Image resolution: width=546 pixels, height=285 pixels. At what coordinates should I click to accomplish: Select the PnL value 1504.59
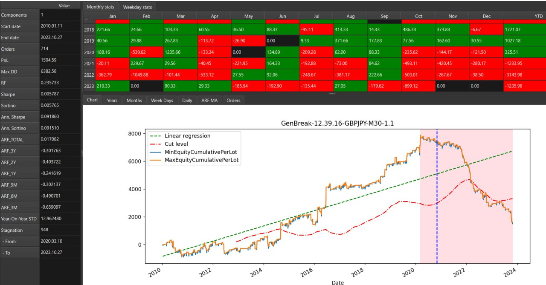click(x=60, y=60)
